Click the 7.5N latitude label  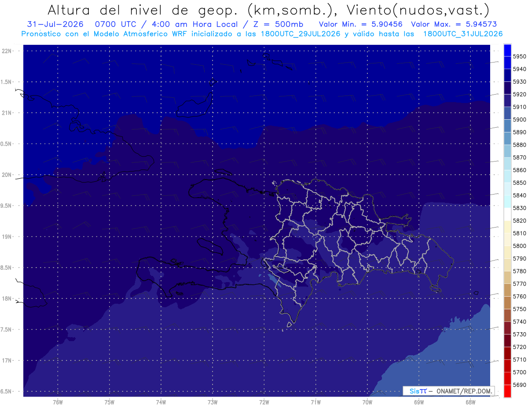pos(6,330)
